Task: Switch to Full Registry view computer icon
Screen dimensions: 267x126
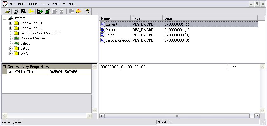Action: coord(16,11)
